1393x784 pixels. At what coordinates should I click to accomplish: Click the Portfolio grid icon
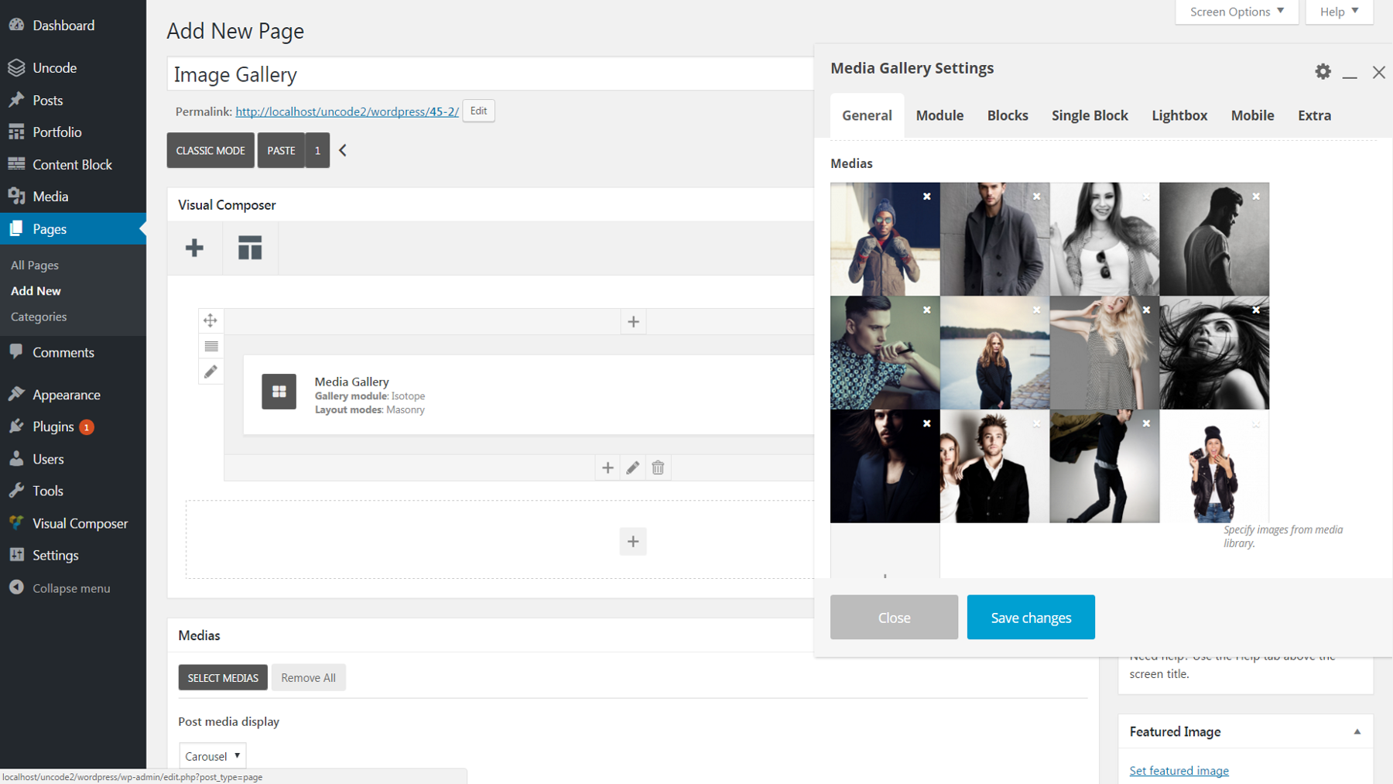point(16,132)
